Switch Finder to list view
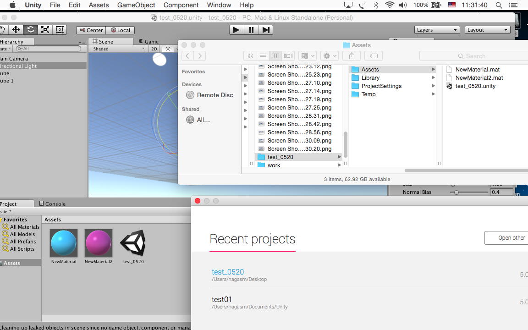 click(x=263, y=56)
